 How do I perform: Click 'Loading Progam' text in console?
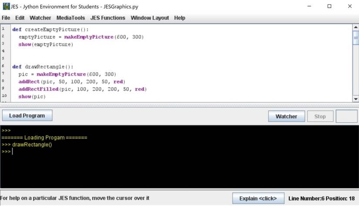44,138
